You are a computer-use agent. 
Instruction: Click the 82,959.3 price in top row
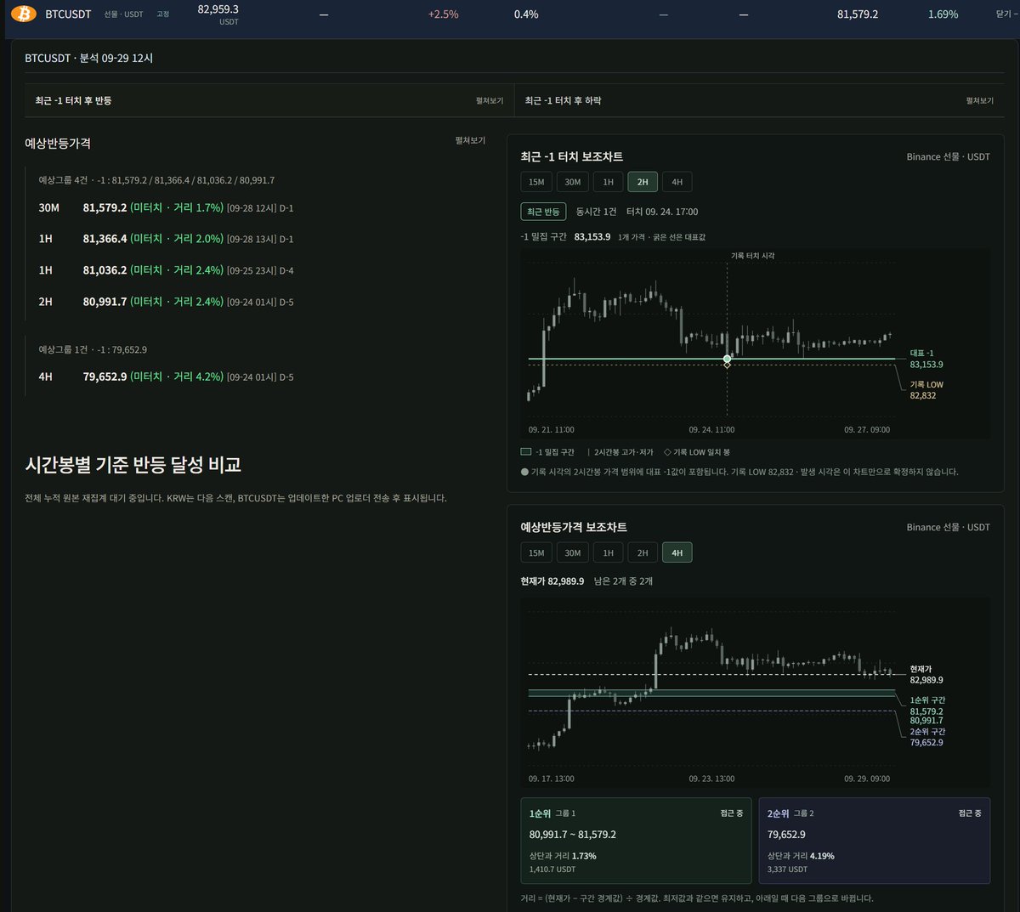[x=218, y=9]
